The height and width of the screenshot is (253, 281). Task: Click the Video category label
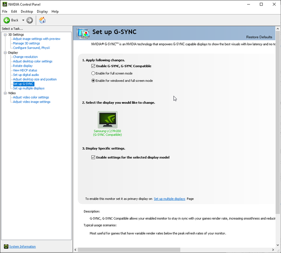tap(12, 93)
